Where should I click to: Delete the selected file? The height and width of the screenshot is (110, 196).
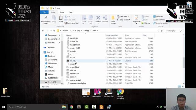coord(98,20)
